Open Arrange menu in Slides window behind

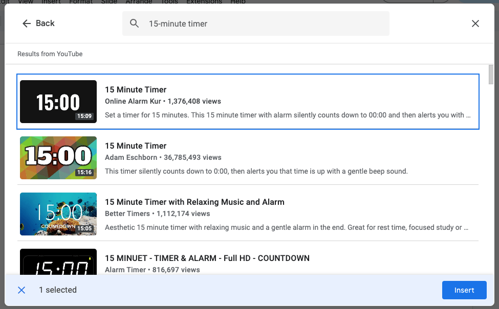[139, 2]
